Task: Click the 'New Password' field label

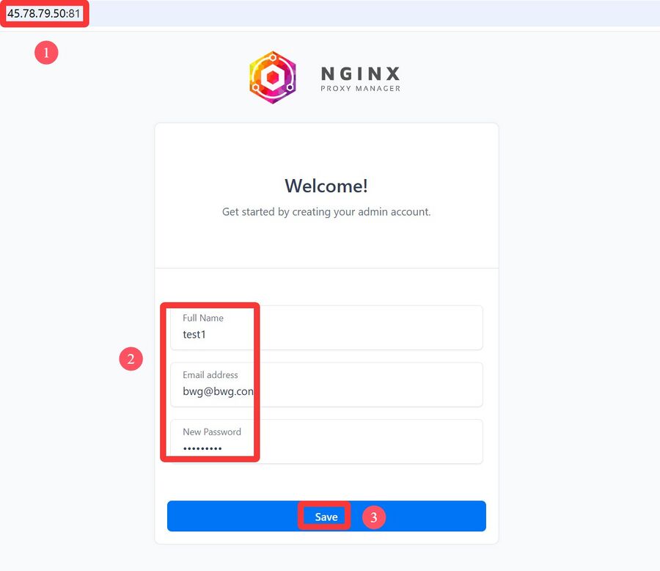Action: pyautogui.click(x=212, y=432)
